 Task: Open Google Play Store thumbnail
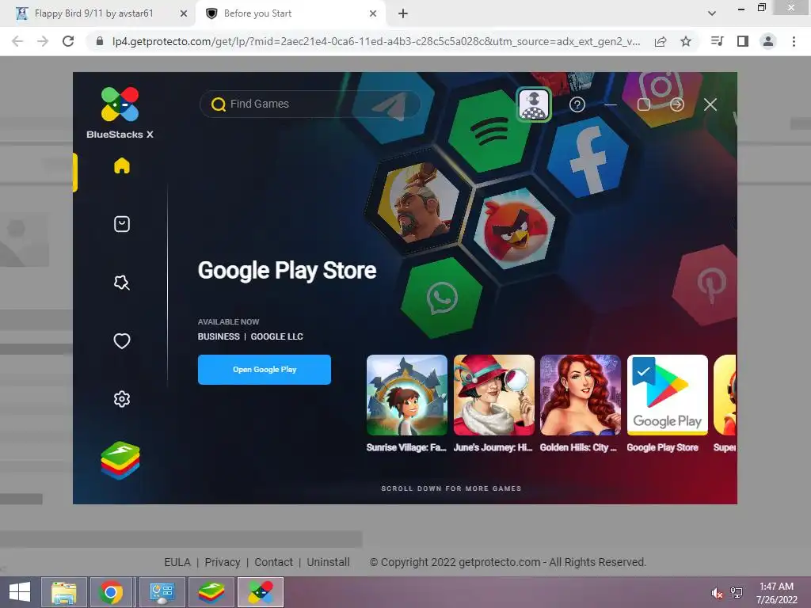667,395
